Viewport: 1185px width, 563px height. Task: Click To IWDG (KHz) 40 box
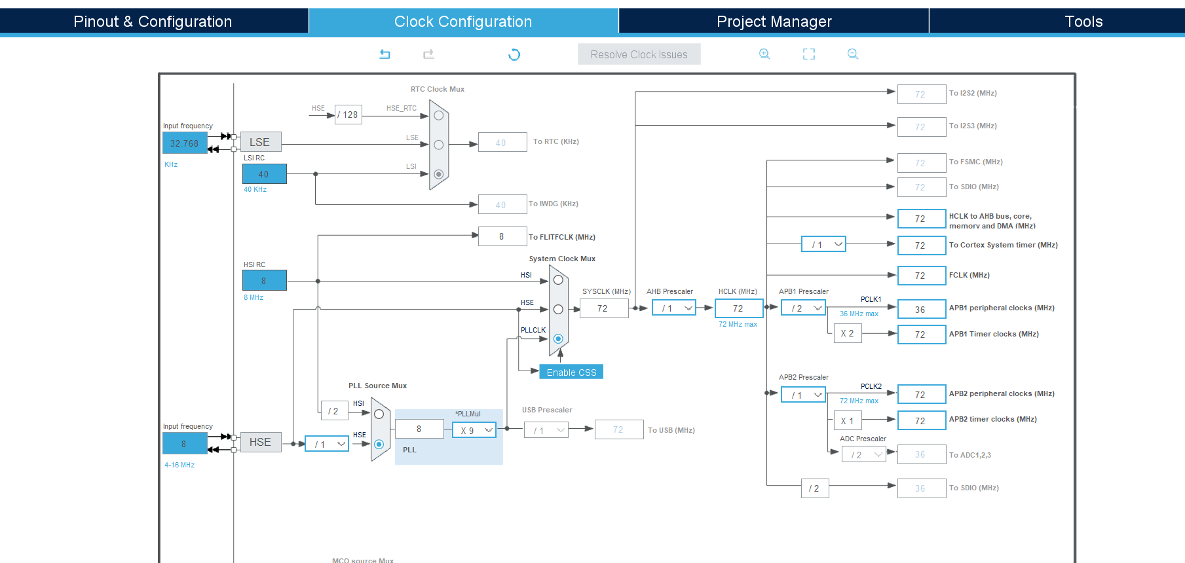502,204
